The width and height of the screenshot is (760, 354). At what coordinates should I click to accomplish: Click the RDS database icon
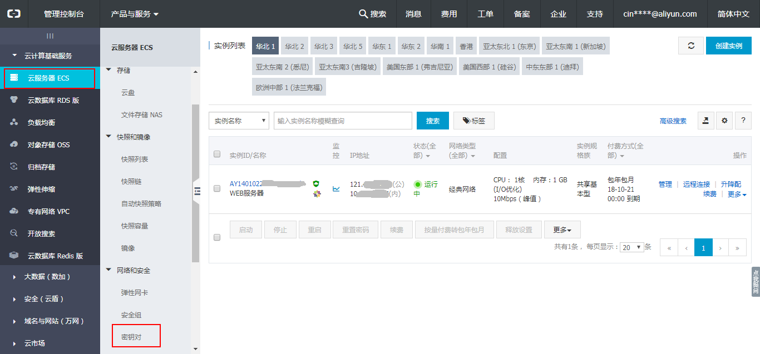14,100
